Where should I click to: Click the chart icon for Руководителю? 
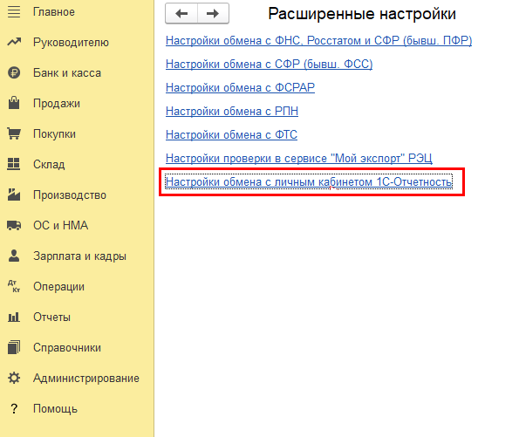14,42
